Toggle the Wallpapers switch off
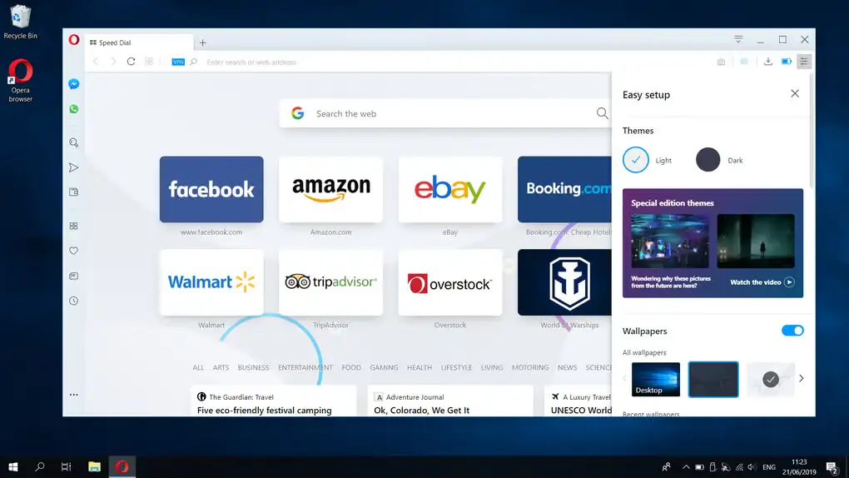The image size is (849, 478). tap(792, 331)
